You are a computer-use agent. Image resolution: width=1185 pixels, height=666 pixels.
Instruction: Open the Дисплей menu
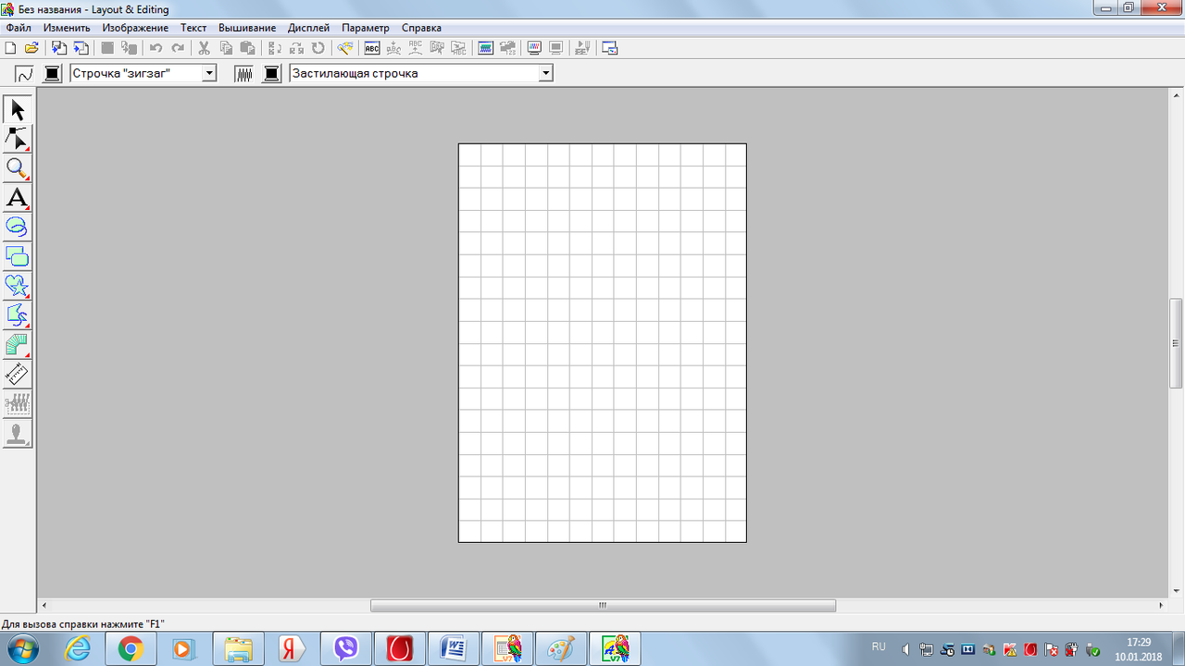(308, 28)
